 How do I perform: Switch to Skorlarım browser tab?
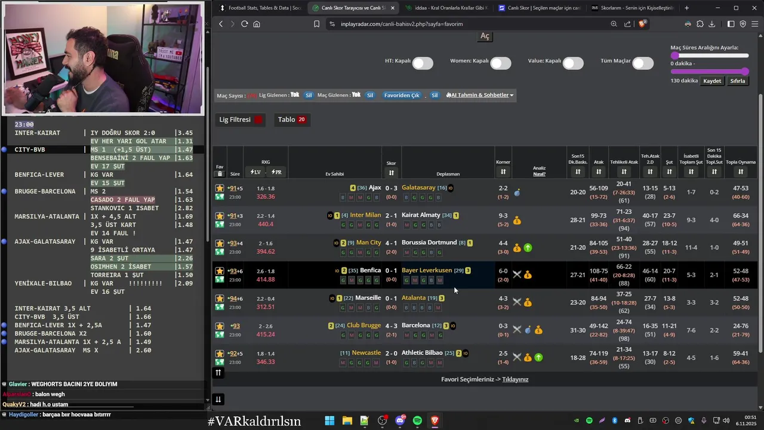pos(631,8)
